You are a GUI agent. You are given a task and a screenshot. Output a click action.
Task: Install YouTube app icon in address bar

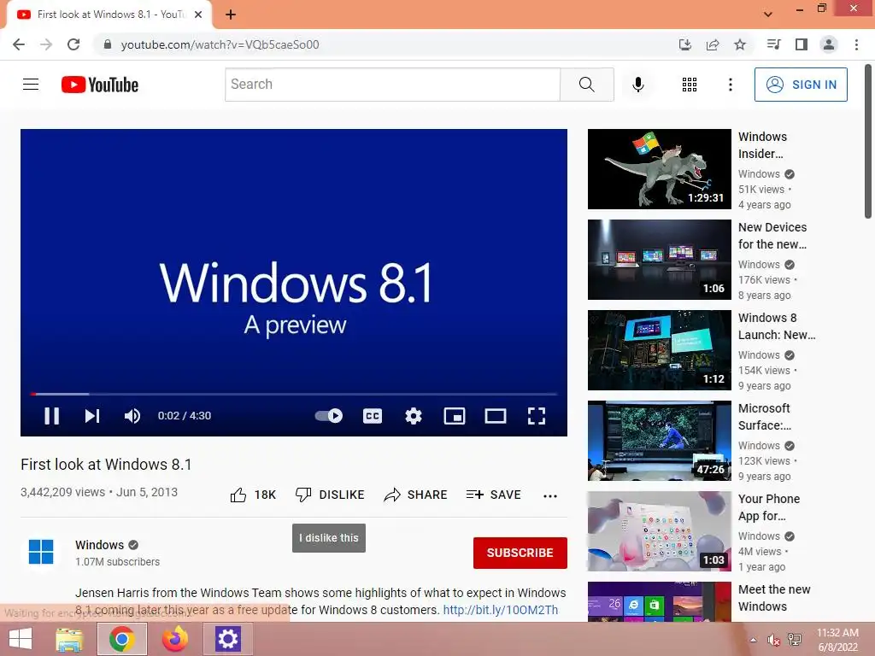[x=685, y=44]
